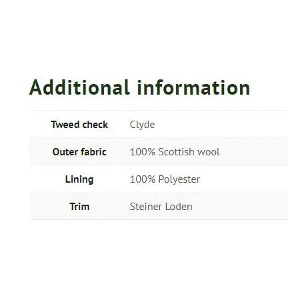Click the word 'fabric' in the Outer fabric label
Image resolution: width=288 pixels, height=288 pixels.
pyautogui.click(x=93, y=152)
